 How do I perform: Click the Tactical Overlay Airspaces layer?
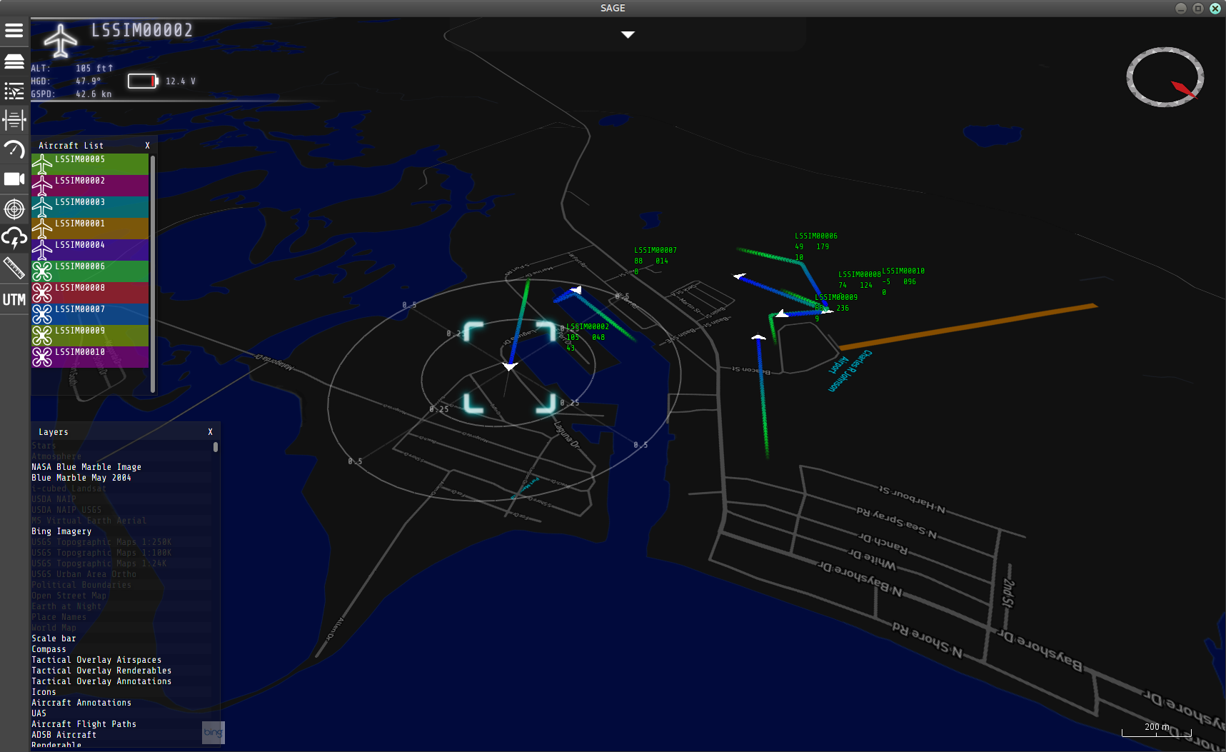96,660
